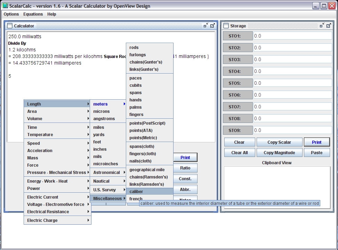Expand the Mass category submenu

coord(57,158)
